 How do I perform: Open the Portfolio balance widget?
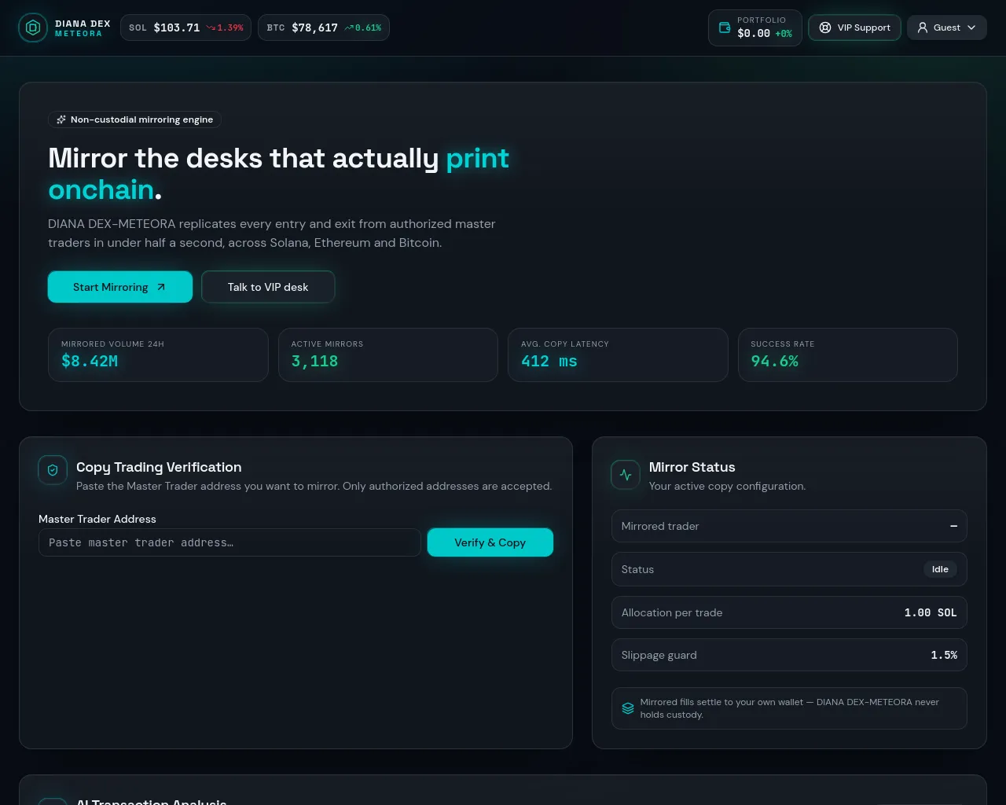click(x=755, y=28)
